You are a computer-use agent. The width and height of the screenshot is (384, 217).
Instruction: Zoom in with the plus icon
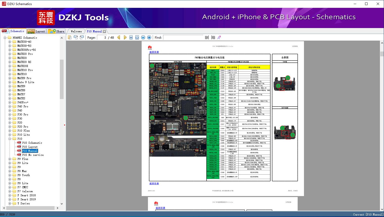(149, 37)
